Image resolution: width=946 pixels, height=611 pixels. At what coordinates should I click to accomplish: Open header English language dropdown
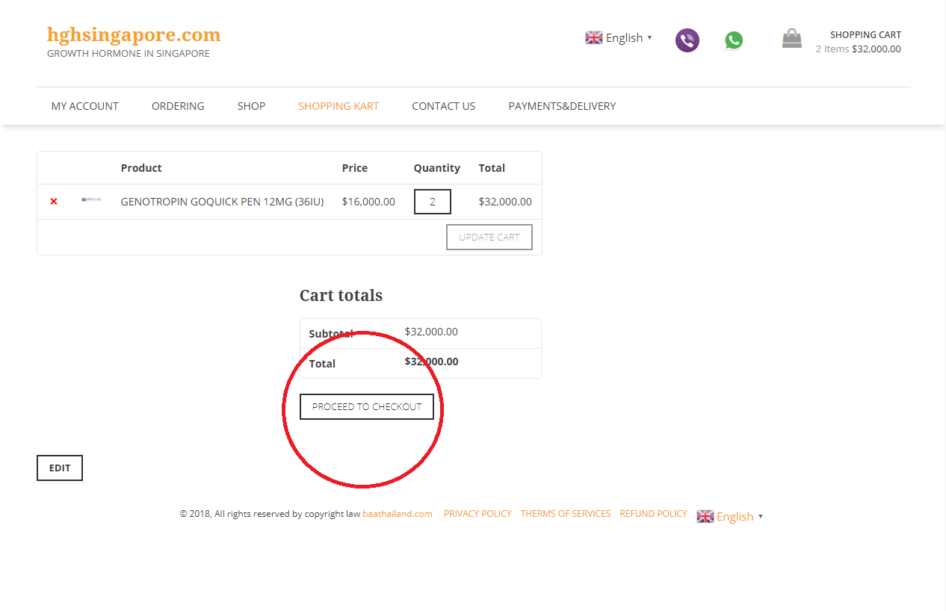(x=628, y=37)
